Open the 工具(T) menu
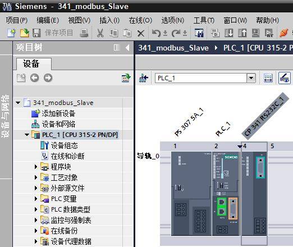Screen dimensions: 293x247 204,20
